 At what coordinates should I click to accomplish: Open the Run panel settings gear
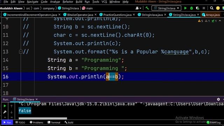point(218,99)
